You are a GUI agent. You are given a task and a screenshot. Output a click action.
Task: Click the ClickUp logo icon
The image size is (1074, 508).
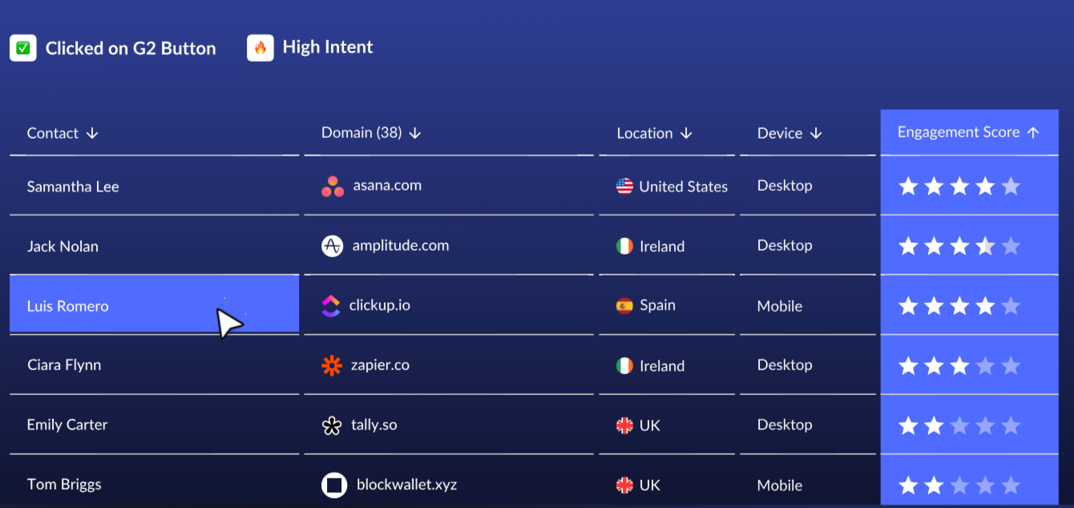click(330, 305)
